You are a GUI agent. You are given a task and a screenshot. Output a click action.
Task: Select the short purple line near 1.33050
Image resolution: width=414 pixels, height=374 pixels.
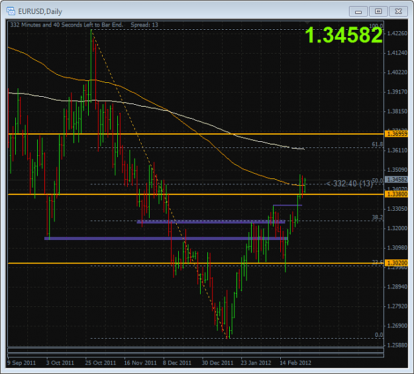tap(287, 205)
